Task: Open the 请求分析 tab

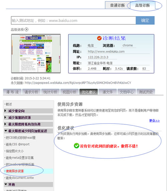Action: click(x=31, y=92)
